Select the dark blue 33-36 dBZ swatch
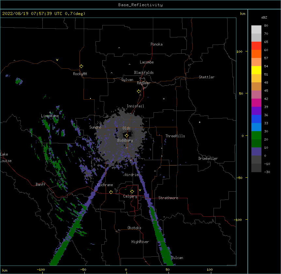Image resolution: width=281 pixels, height=274 pixels. coord(256,119)
